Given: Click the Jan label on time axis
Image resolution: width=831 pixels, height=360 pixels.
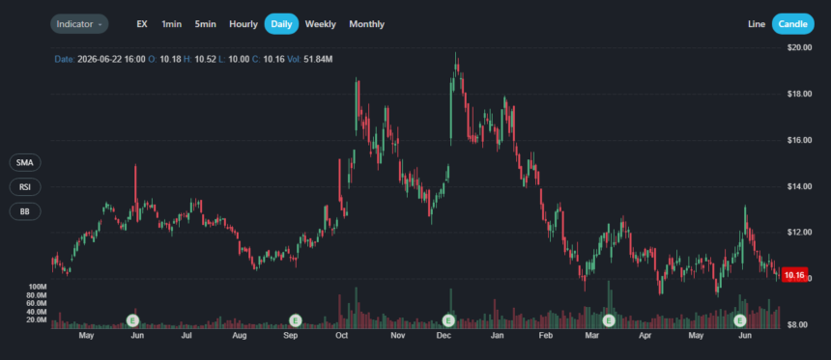Looking at the screenshot, I should point(497,336).
